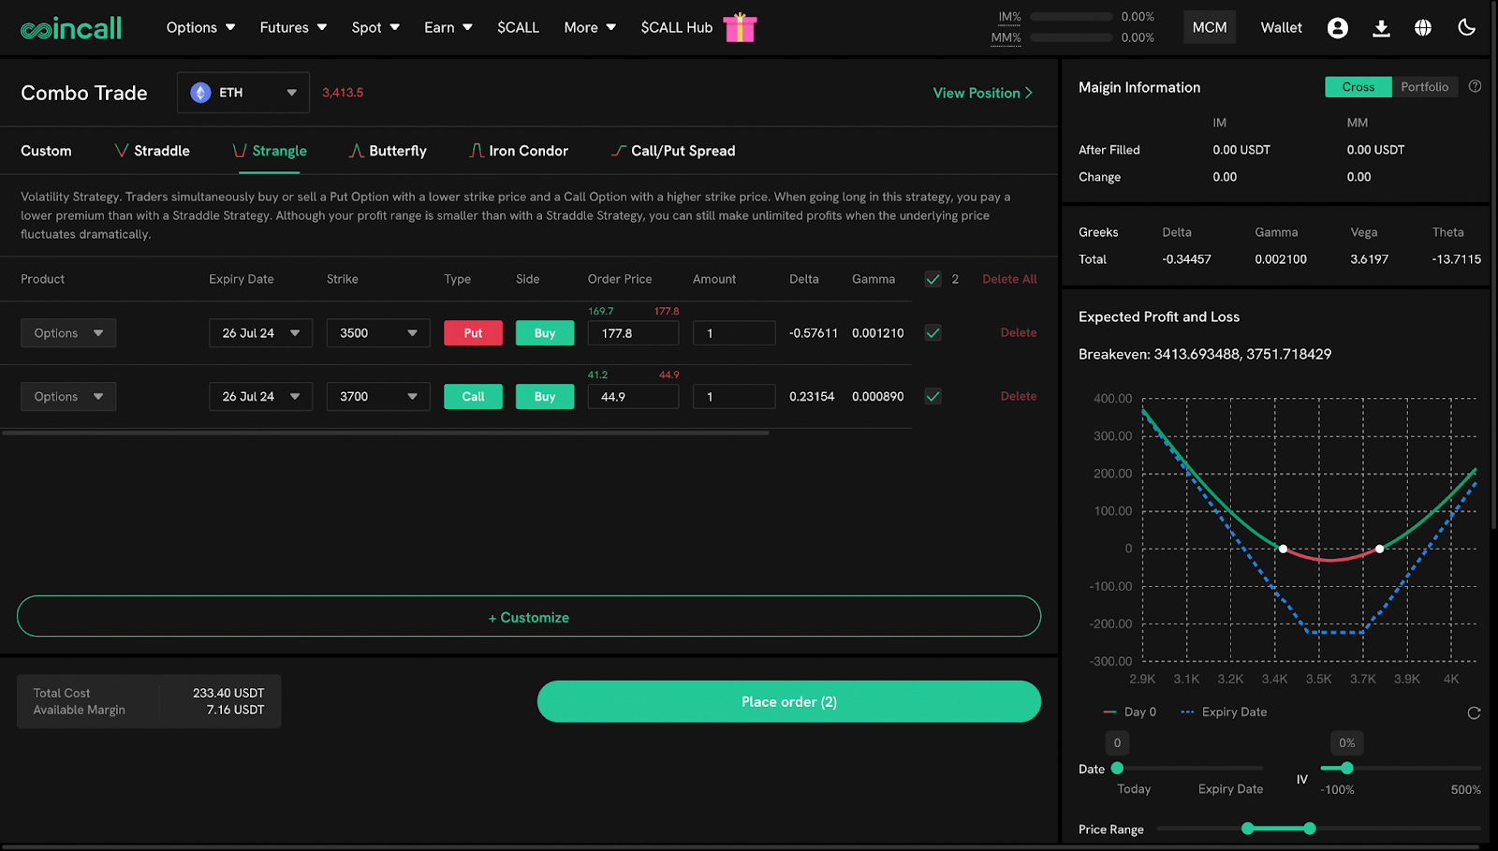Click the Strangle strategy icon
1498x851 pixels.
[x=240, y=151]
